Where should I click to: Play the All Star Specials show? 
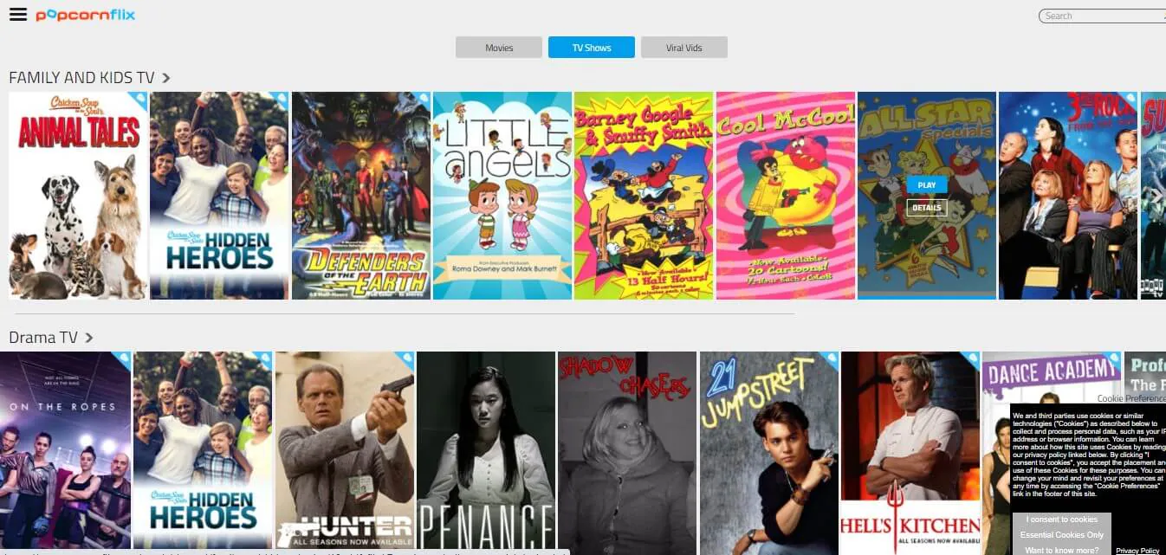[927, 185]
